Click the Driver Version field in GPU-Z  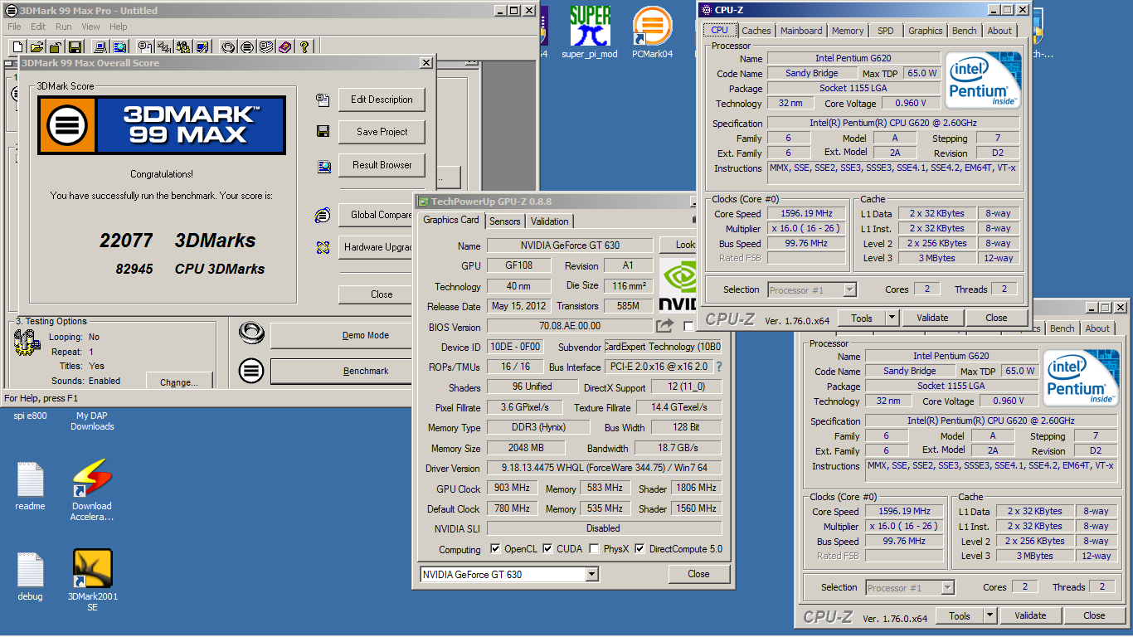[x=604, y=468]
